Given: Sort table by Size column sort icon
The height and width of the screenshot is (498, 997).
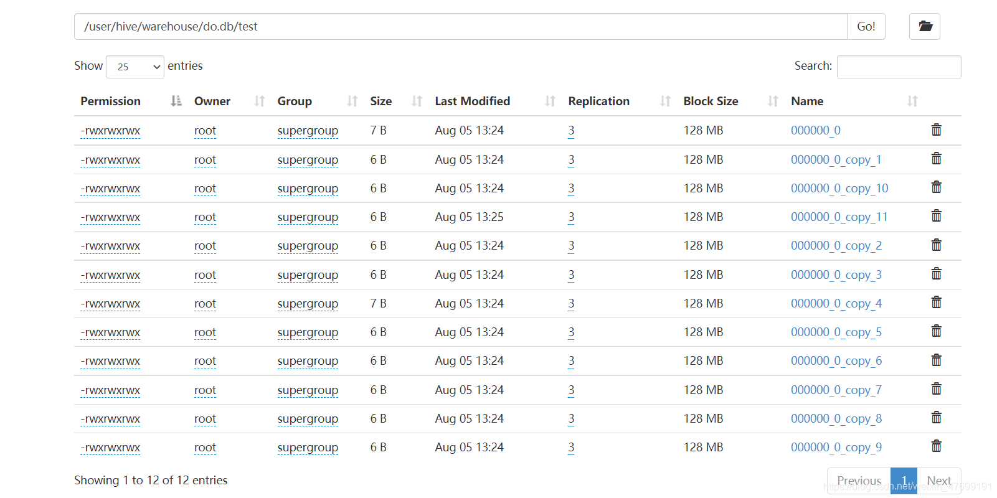Looking at the screenshot, I should 417,101.
